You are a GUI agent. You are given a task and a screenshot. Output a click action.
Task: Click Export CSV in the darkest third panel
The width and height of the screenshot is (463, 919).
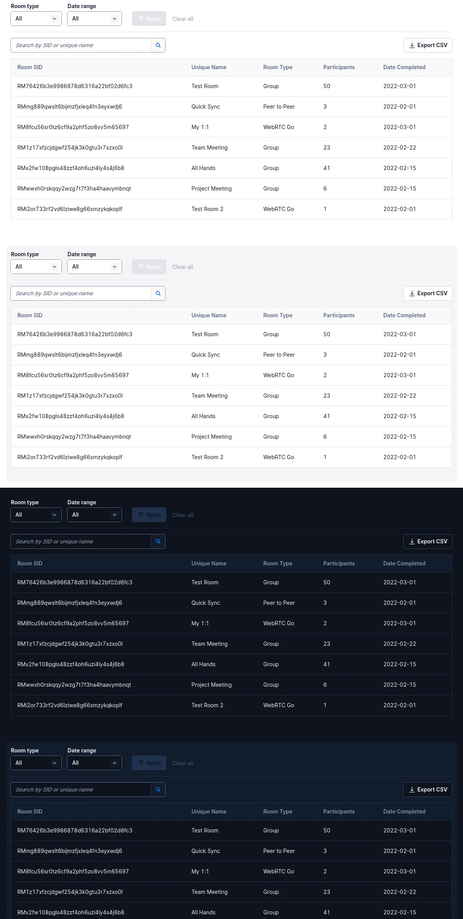[428, 541]
